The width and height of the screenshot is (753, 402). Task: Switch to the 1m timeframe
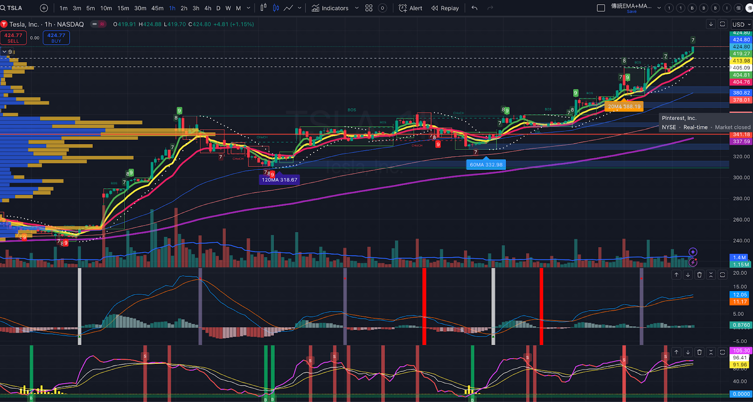[64, 8]
